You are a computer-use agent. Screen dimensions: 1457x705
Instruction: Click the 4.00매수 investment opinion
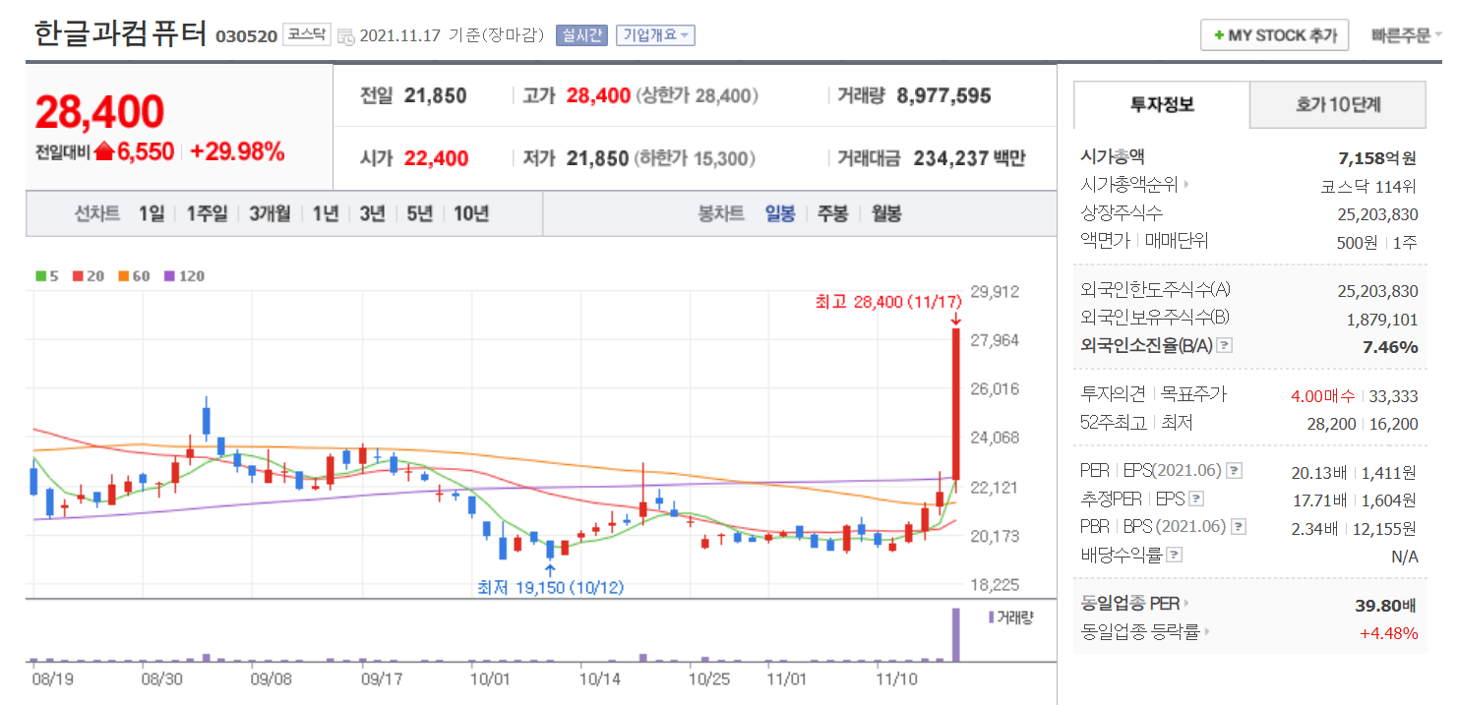tap(1325, 396)
